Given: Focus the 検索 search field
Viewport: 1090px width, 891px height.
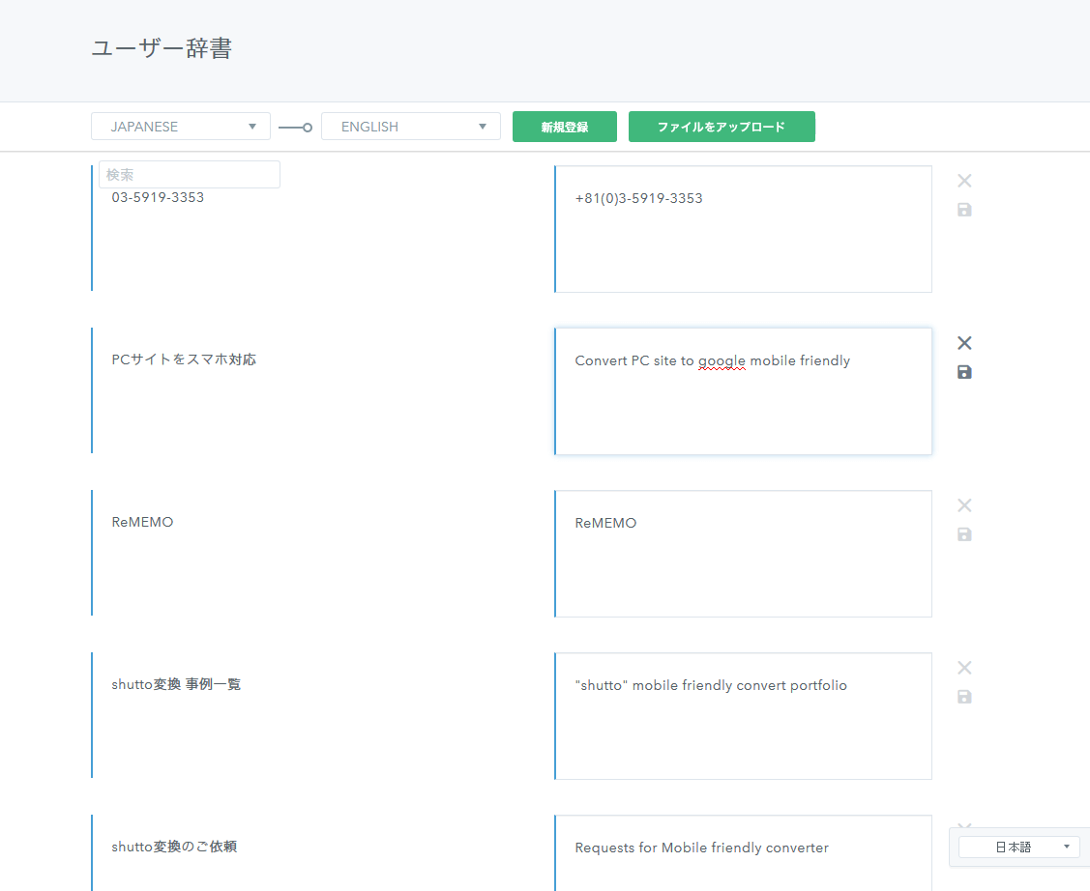Looking at the screenshot, I should point(190,174).
